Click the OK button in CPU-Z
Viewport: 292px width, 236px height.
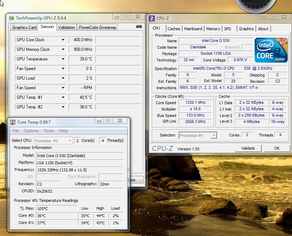(277, 148)
